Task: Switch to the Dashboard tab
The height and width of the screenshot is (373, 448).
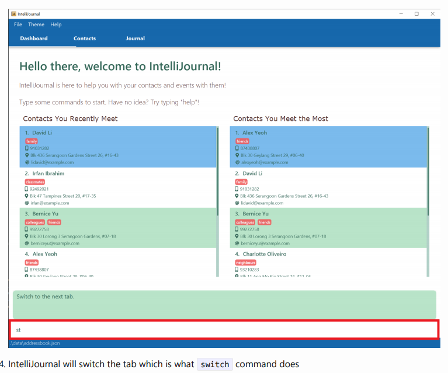Action: (x=34, y=39)
